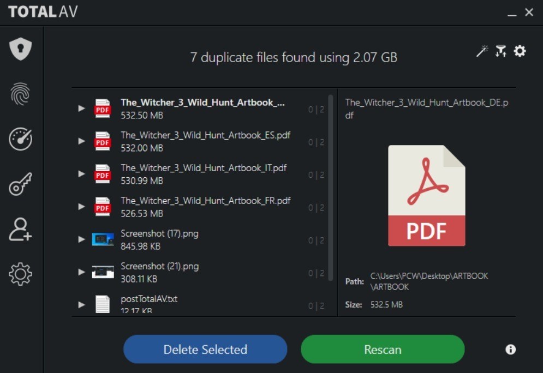Click the C:\Users\PCW\Desktop\ARTBOOK path text
The image size is (543, 373).
tap(429, 281)
